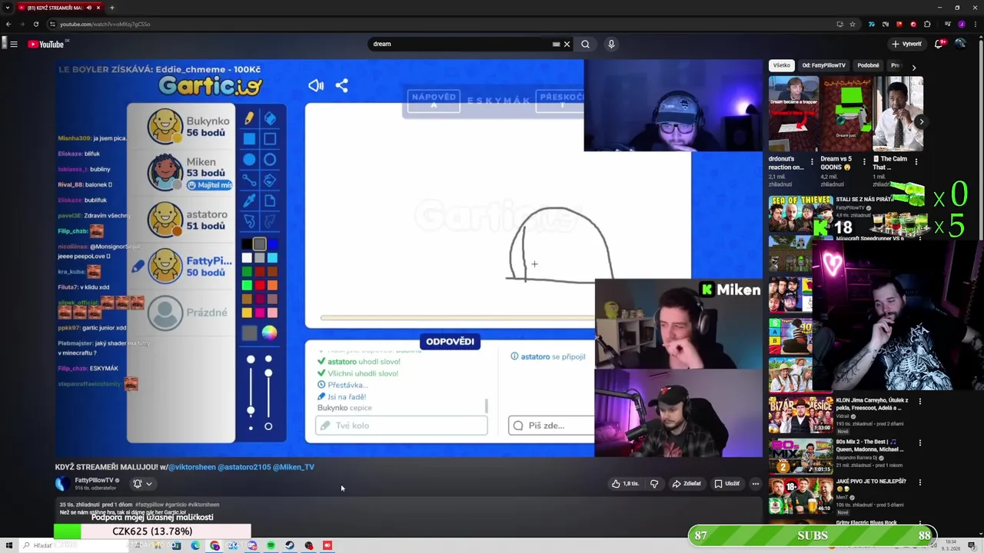Open options for Dream vs 5 GOONS
This screenshot has width=984, height=553.
(x=864, y=162)
